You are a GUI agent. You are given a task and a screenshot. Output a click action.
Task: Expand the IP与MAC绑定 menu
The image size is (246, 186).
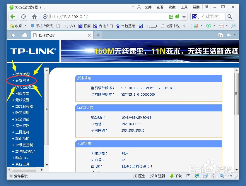pyautogui.click(x=25, y=151)
